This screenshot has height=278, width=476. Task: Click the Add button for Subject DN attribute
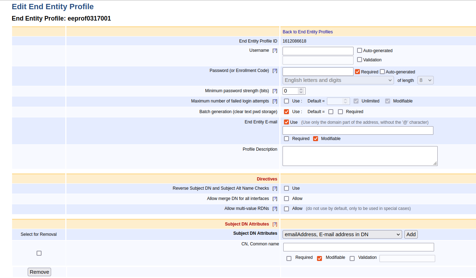(x=411, y=234)
